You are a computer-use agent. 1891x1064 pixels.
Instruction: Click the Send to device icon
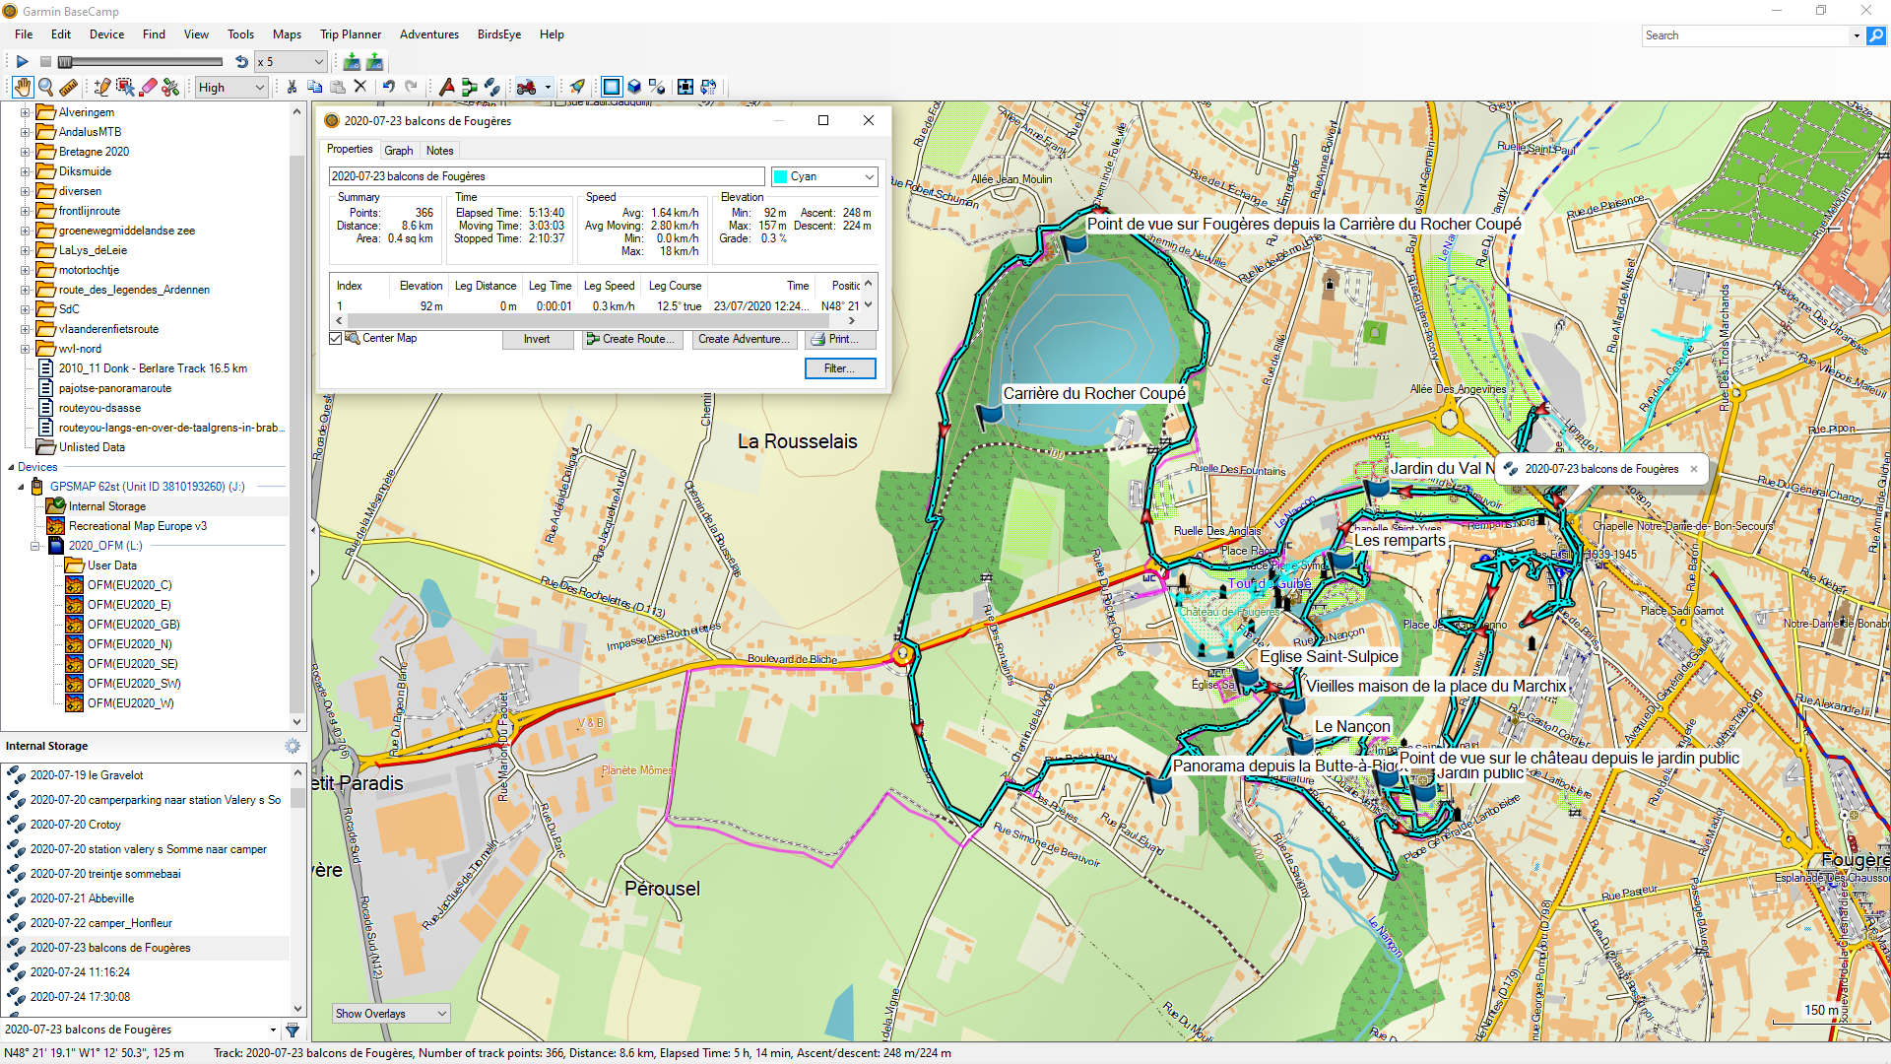pyautogui.click(x=374, y=61)
